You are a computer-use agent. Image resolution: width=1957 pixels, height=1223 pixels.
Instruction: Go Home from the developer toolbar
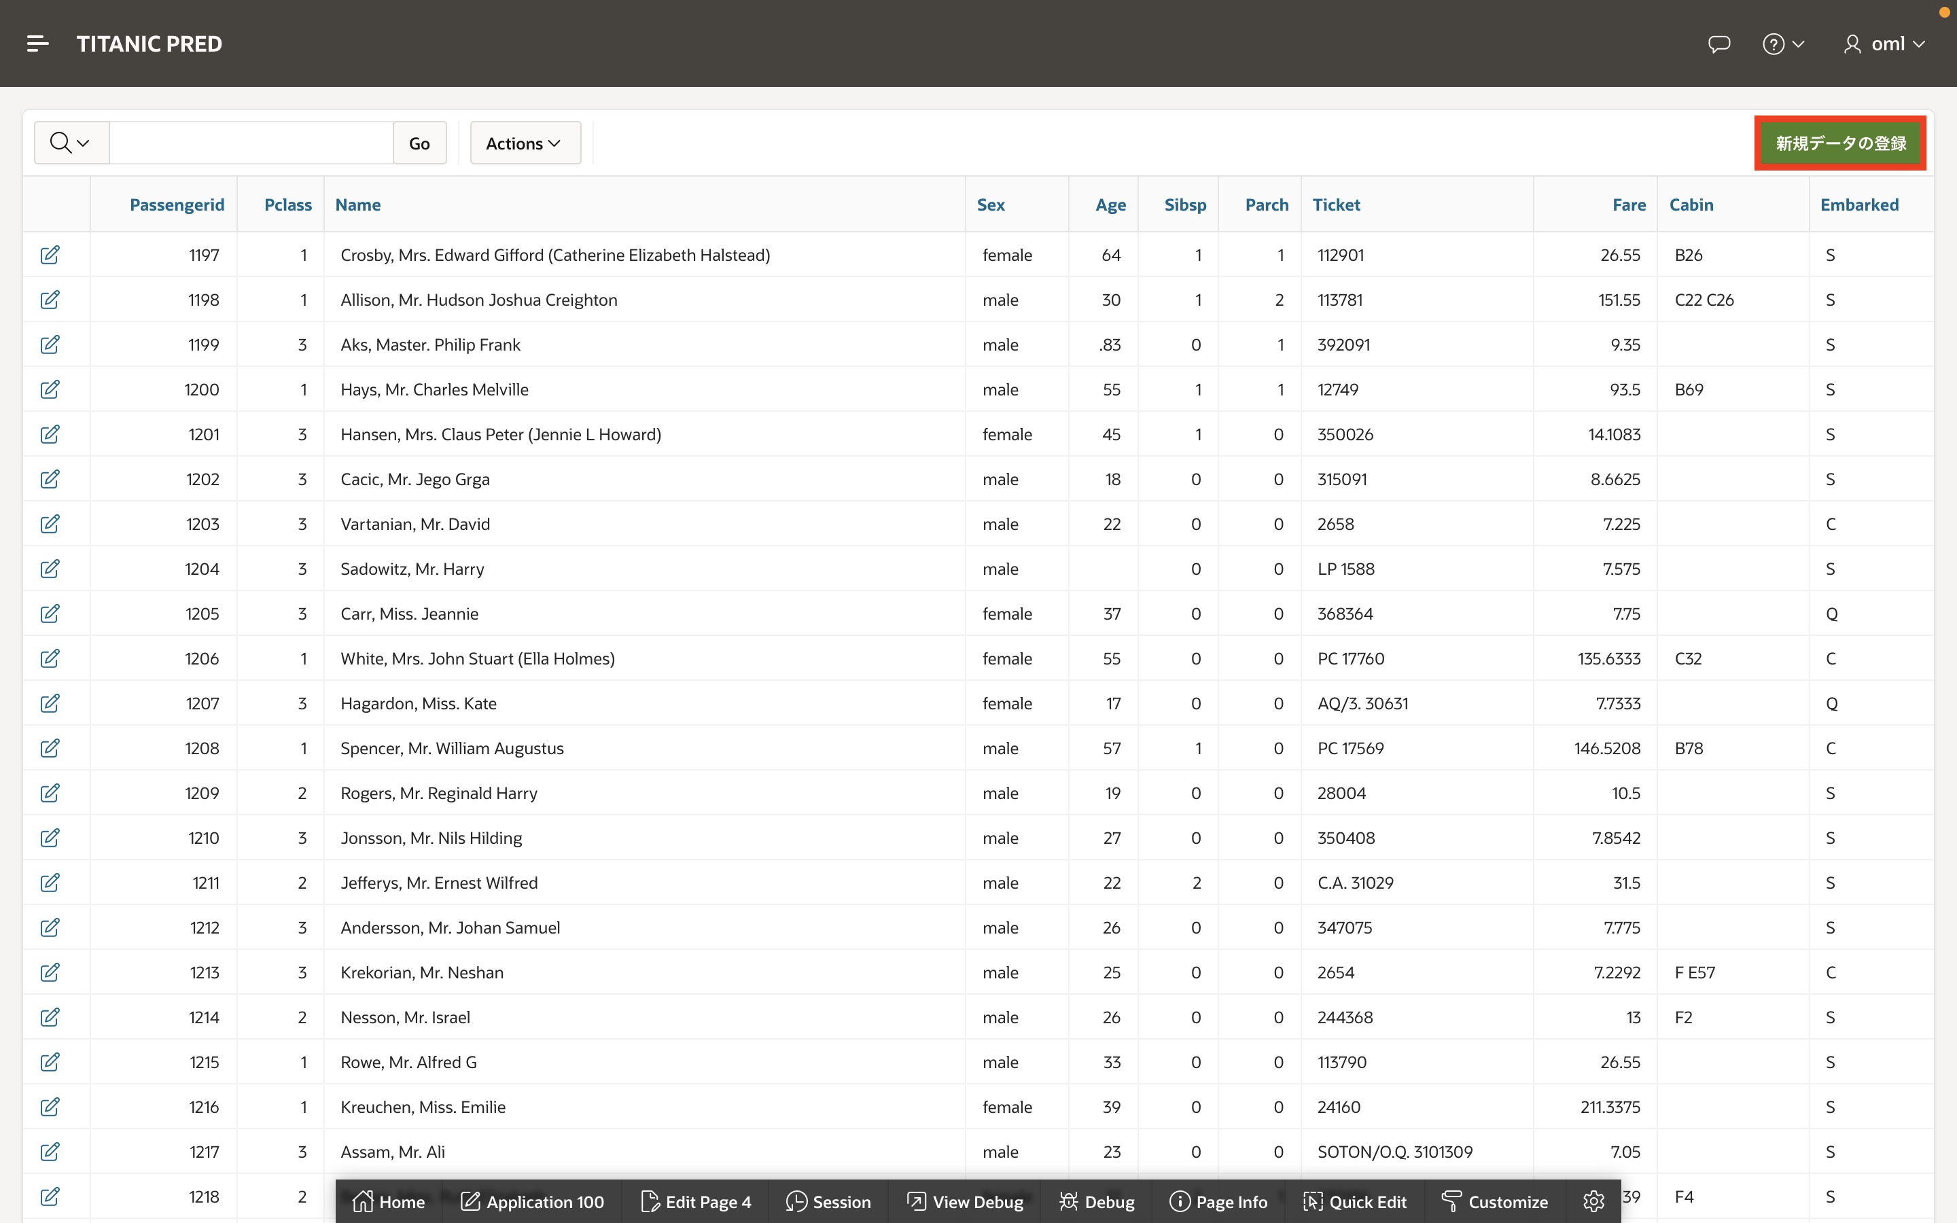[x=389, y=1201]
